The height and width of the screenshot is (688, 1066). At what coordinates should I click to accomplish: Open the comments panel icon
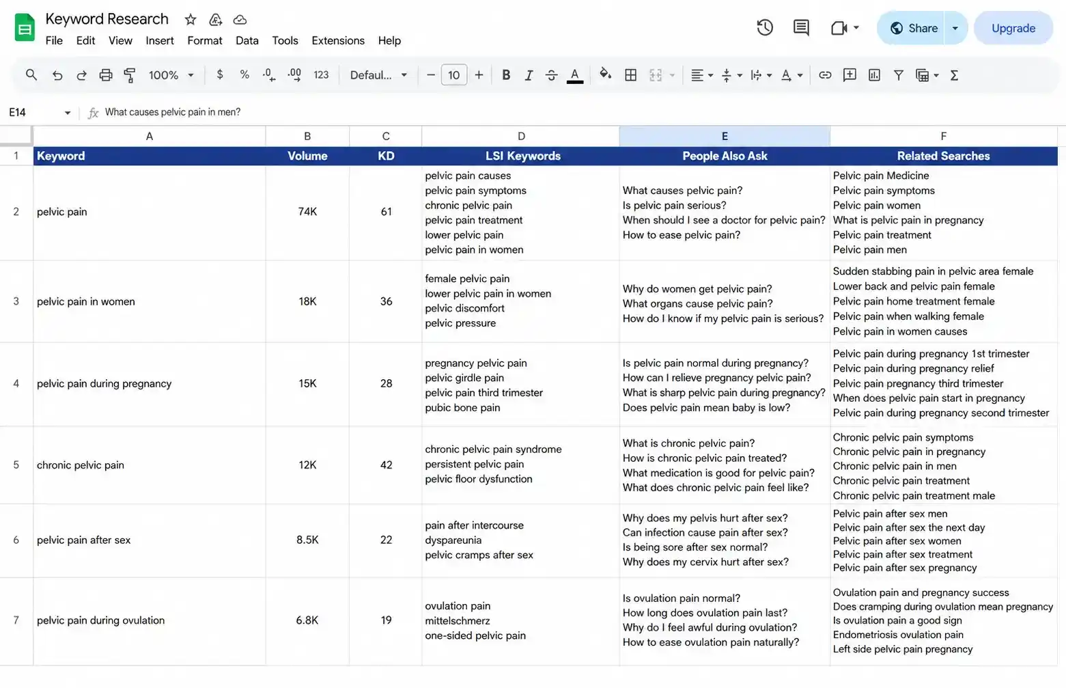click(x=801, y=28)
